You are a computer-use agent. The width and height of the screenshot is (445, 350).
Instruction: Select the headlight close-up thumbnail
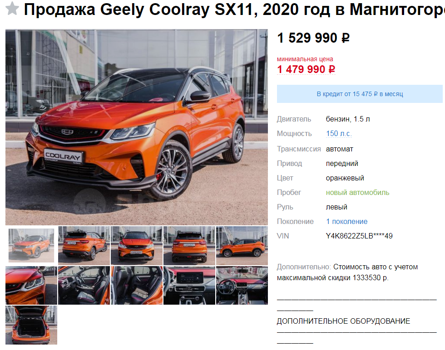(x=31, y=285)
